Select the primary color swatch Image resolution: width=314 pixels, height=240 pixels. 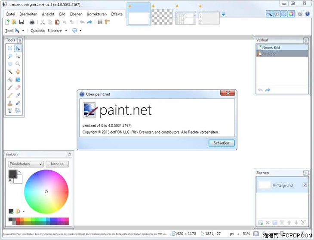point(12,174)
